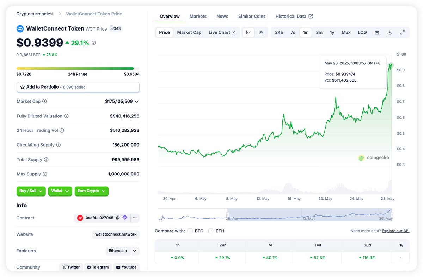Open the 24 Hour Trading Vol info icon
Screen dimensions: 423x277
tap(62, 130)
